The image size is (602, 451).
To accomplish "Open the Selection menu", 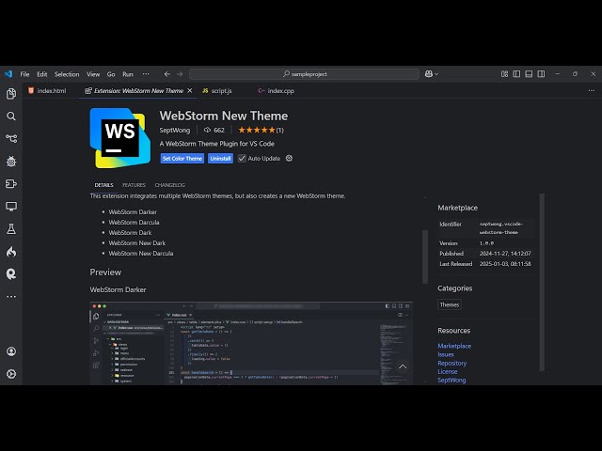I will [67, 74].
